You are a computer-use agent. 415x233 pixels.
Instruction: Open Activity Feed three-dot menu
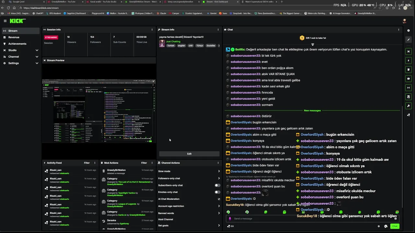(x=95, y=163)
